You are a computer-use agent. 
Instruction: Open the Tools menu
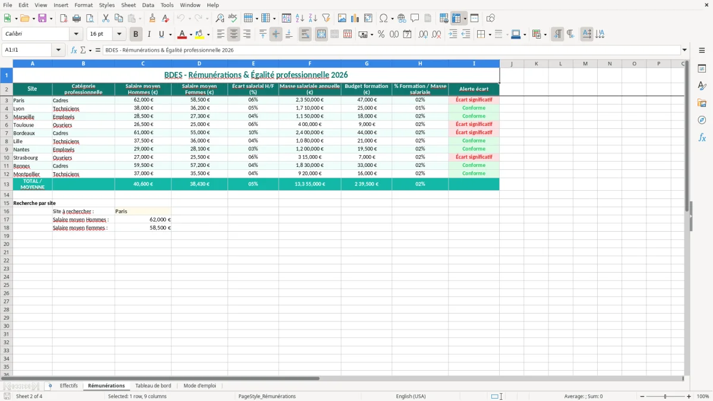pyautogui.click(x=167, y=5)
